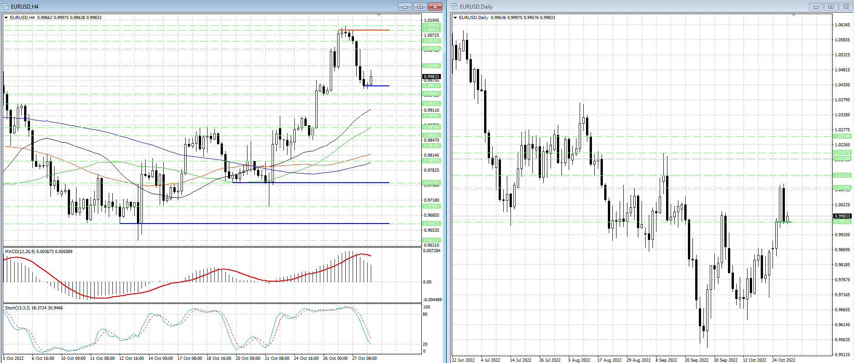Close the EURUSD,H4 chart window
The width and height of the screenshot is (854, 363).
click(x=435, y=6)
